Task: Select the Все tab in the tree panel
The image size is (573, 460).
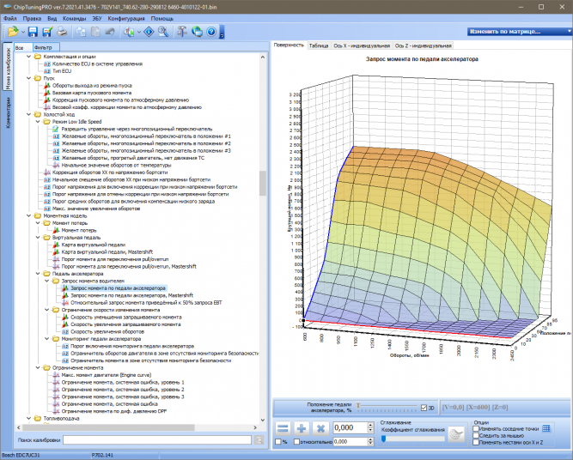Action: click(22, 47)
